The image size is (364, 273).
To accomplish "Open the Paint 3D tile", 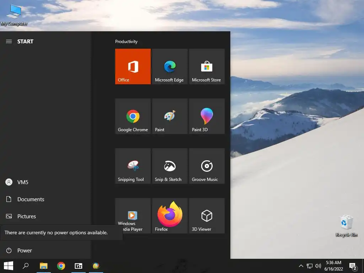I will tap(207, 116).
